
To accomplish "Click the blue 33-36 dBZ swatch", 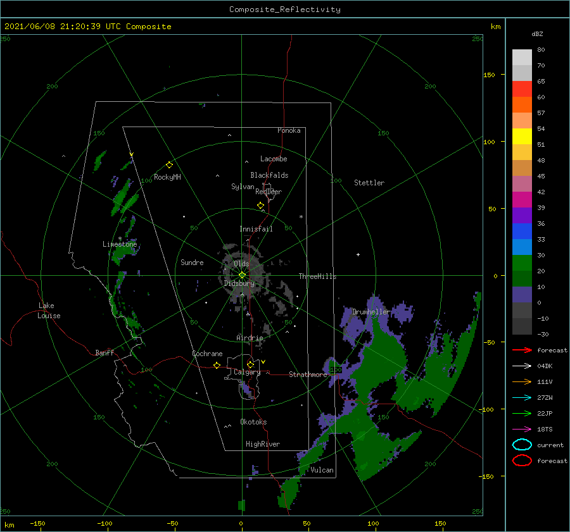I will pyautogui.click(x=522, y=232).
